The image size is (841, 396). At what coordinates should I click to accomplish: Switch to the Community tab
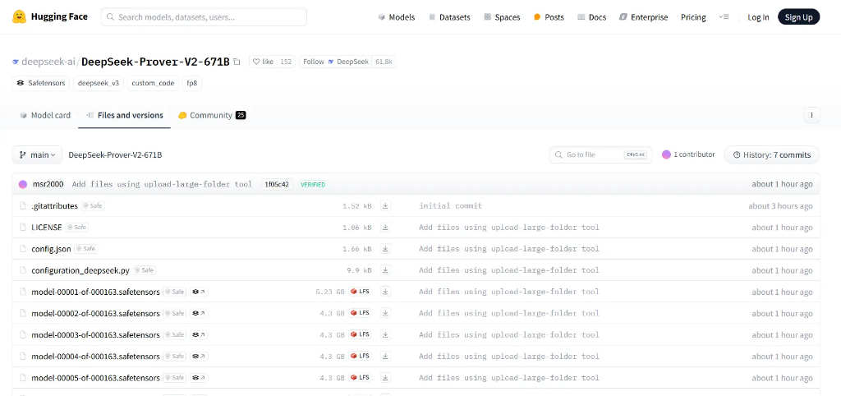click(212, 115)
